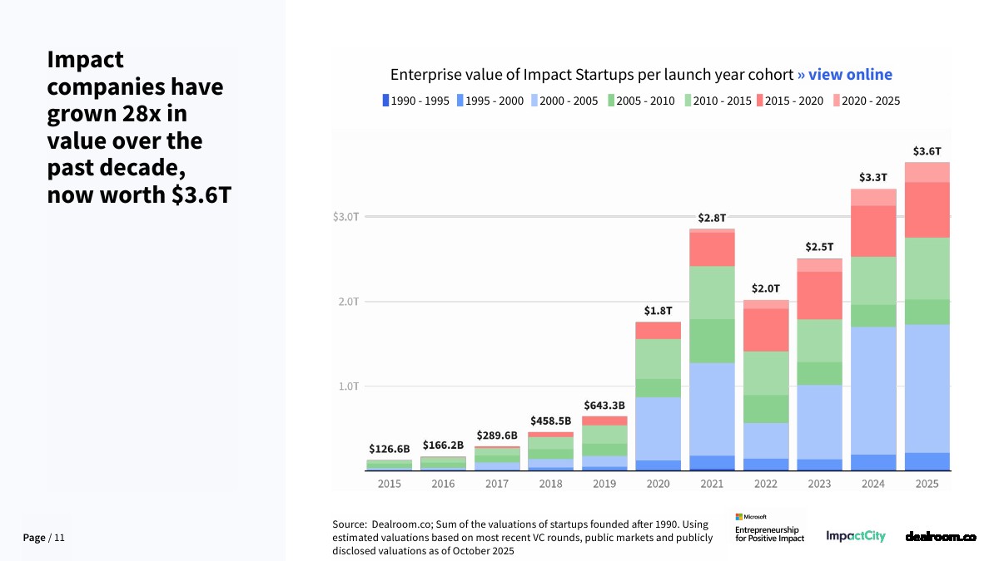This screenshot has height=561, width=999.
Task: Hide the 2005 - 2010 legend series
Action: [x=639, y=101]
